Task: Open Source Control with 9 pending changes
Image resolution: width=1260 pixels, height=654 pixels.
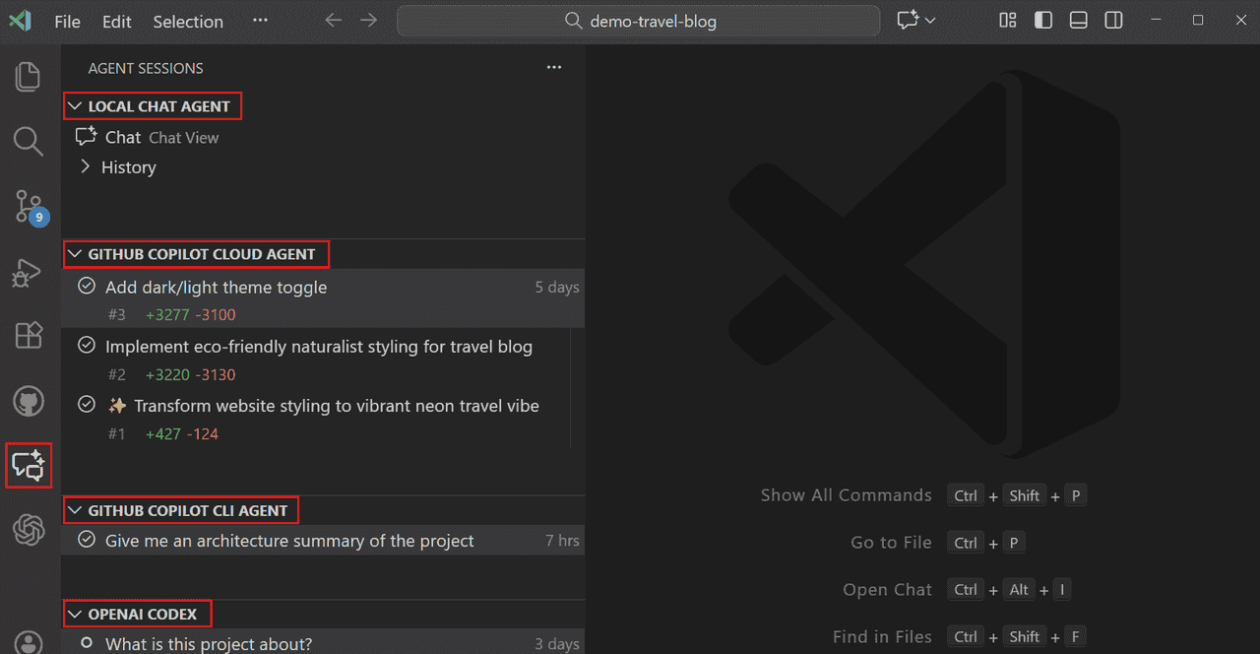Action: [x=28, y=207]
